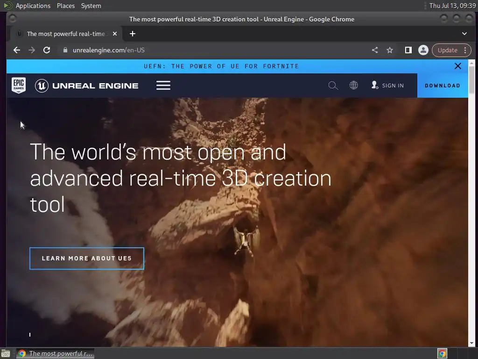Click the Chrome taskbar window button
This screenshot has width=478, height=359.
55,353
